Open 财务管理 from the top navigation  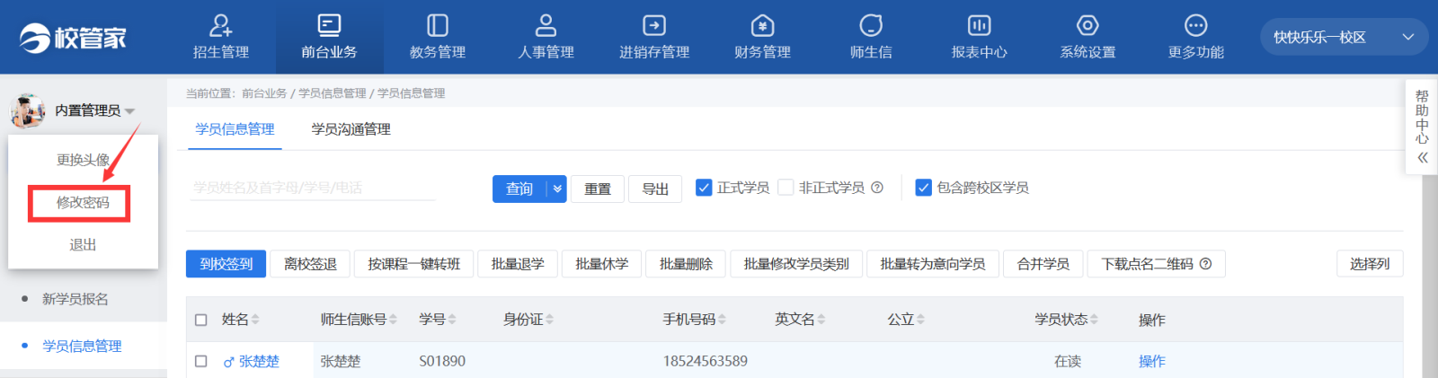[762, 37]
